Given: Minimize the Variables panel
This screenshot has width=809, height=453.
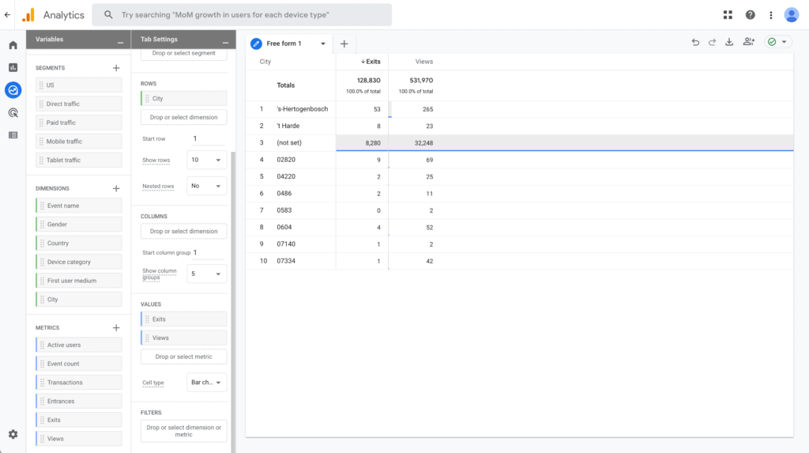Looking at the screenshot, I should pyautogui.click(x=120, y=40).
